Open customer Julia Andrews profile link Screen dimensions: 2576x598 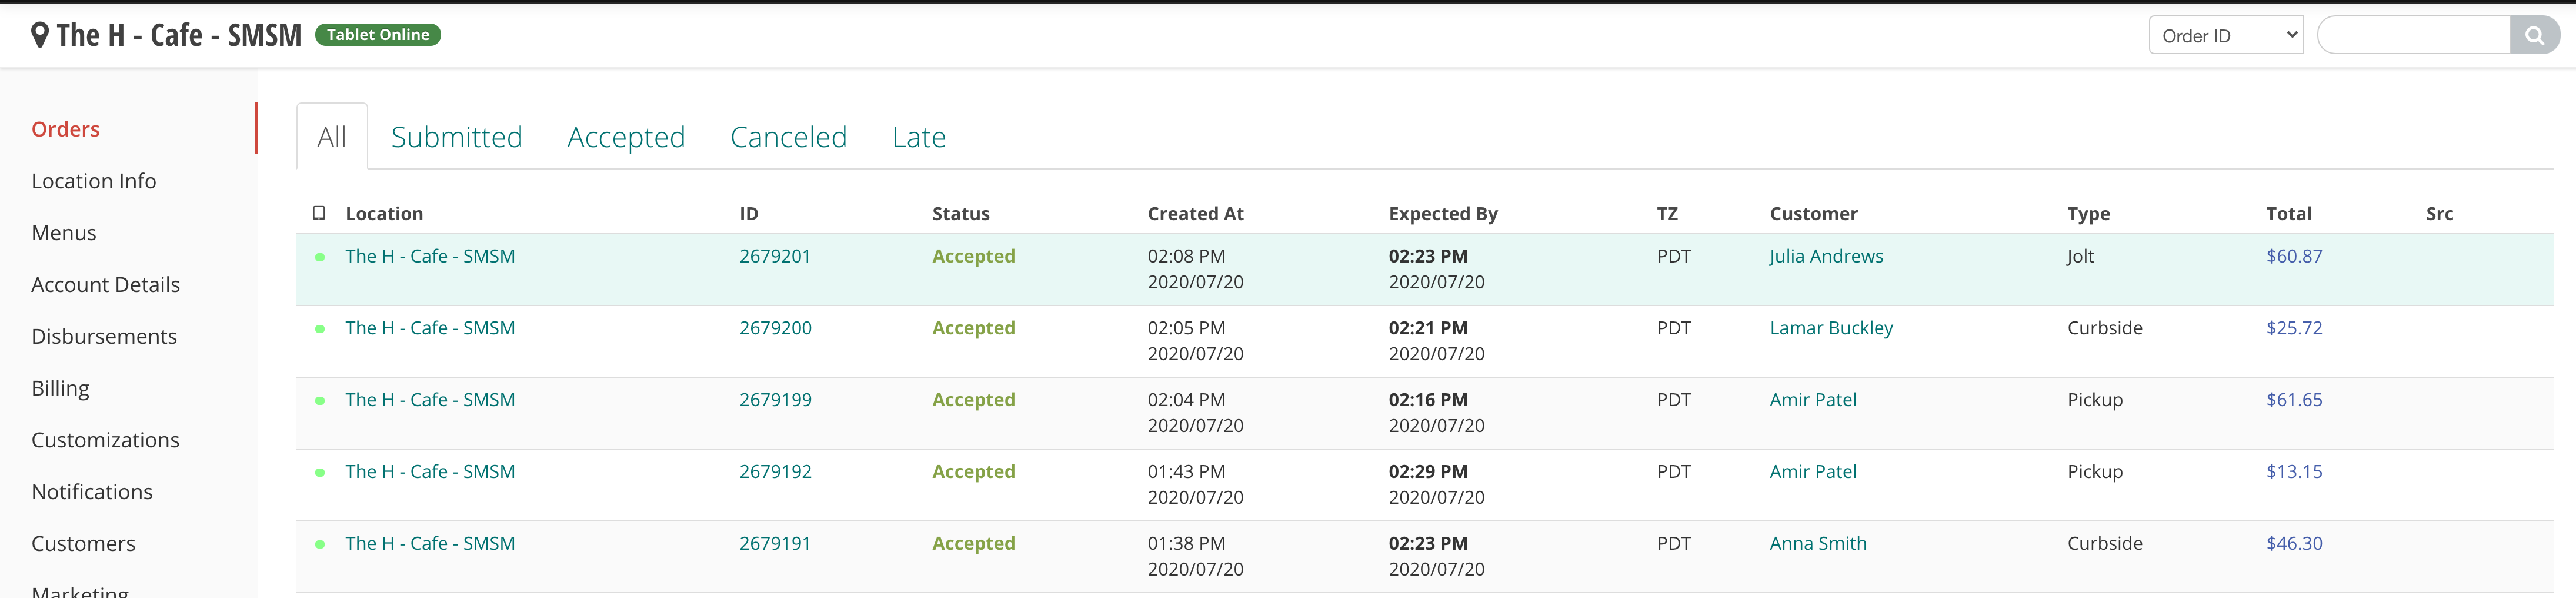coord(1826,256)
